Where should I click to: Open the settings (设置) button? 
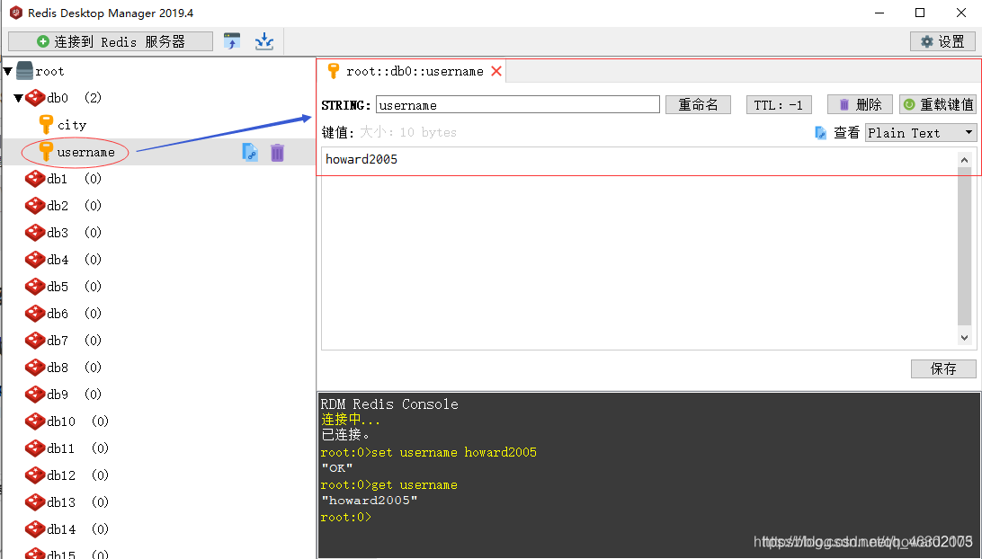point(942,42)
